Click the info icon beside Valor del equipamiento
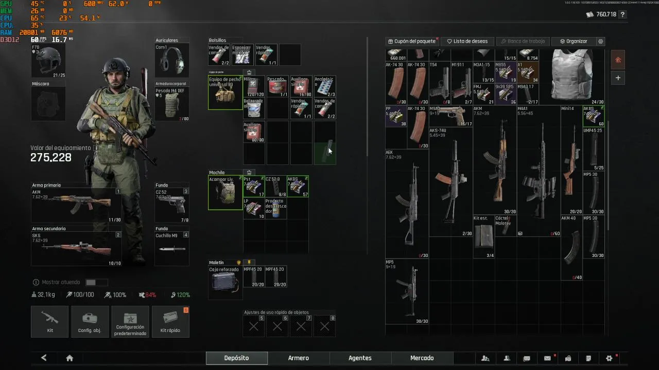659x370 pixels. [96, 148]
